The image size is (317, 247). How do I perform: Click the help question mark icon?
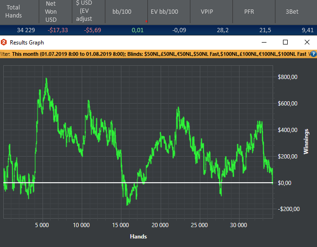coord(314,54)
